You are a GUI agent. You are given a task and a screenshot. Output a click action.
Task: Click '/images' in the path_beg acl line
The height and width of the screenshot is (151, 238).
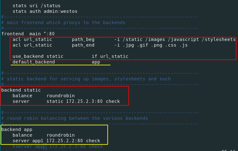pos(155,40)
